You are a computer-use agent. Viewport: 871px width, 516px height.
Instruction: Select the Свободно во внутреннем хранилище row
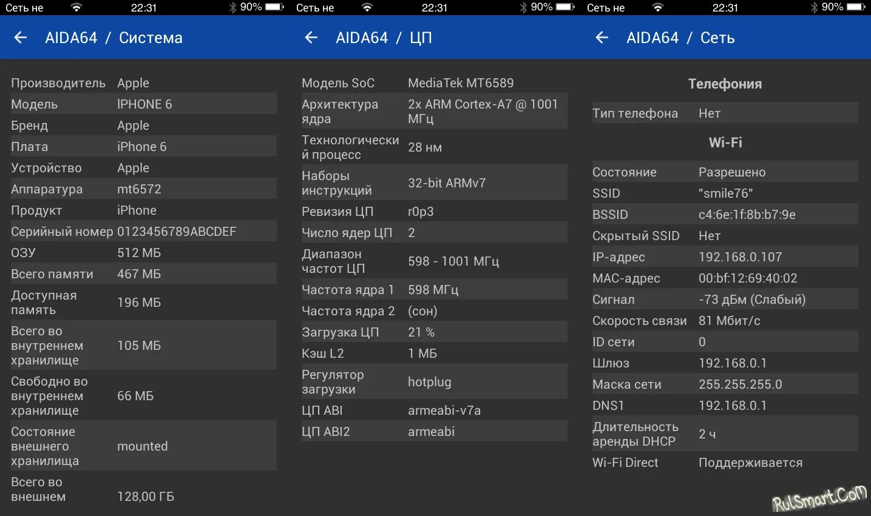coord(144,395)
